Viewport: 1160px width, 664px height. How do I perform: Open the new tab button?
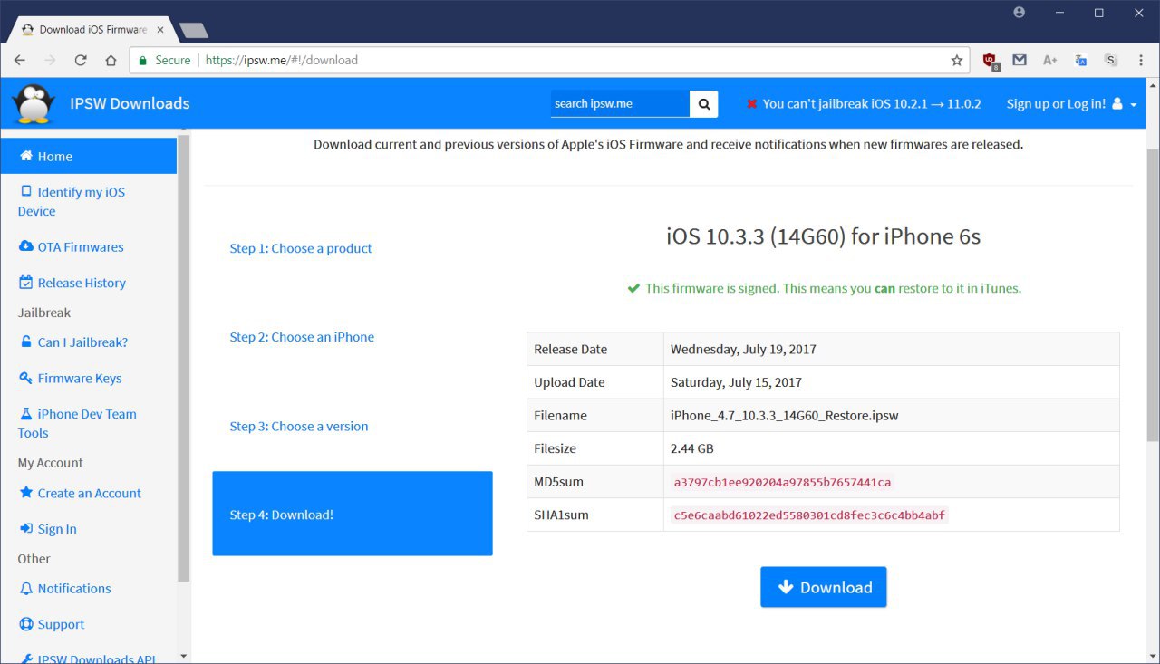(x=194, y=30)
